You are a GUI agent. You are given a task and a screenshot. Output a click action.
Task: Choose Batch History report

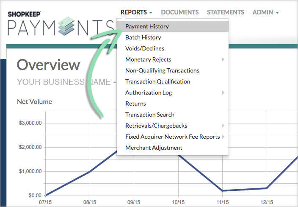[x=173, y=37]
